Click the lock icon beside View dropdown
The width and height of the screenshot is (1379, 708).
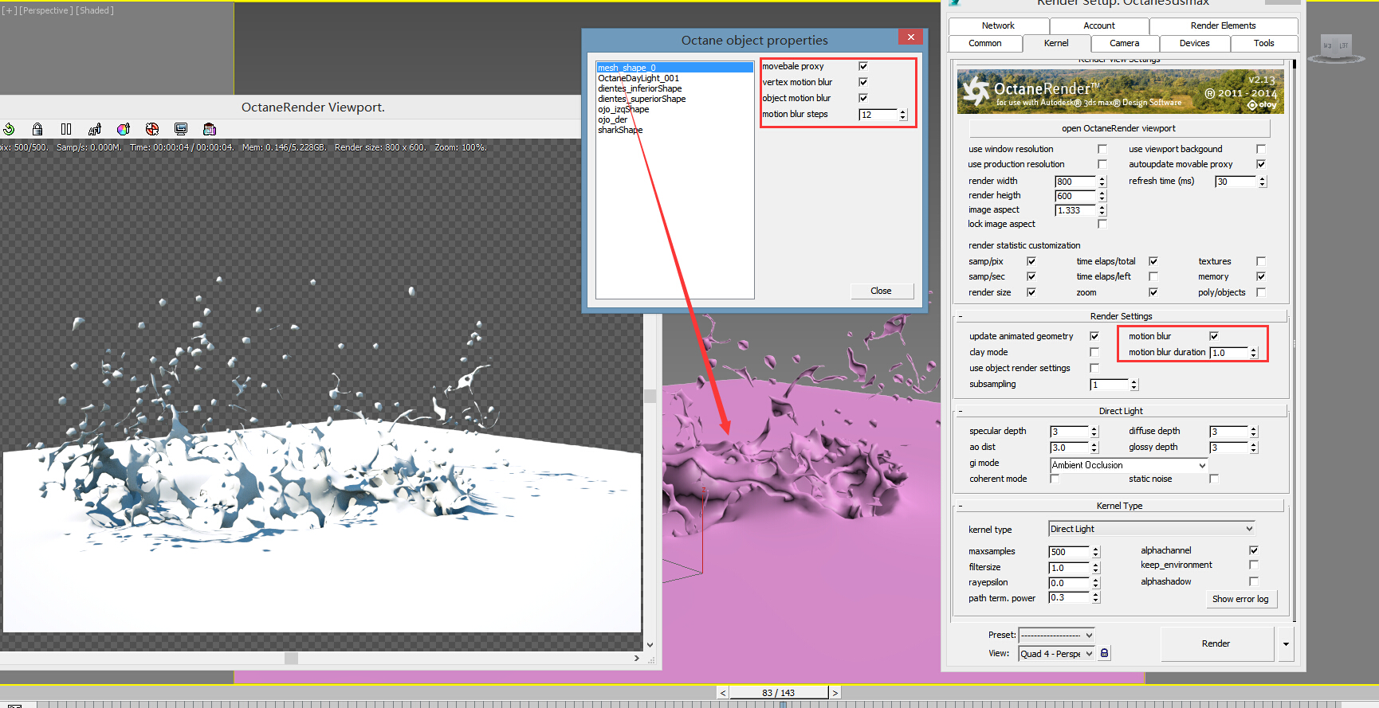click(x=1104, y=653)
